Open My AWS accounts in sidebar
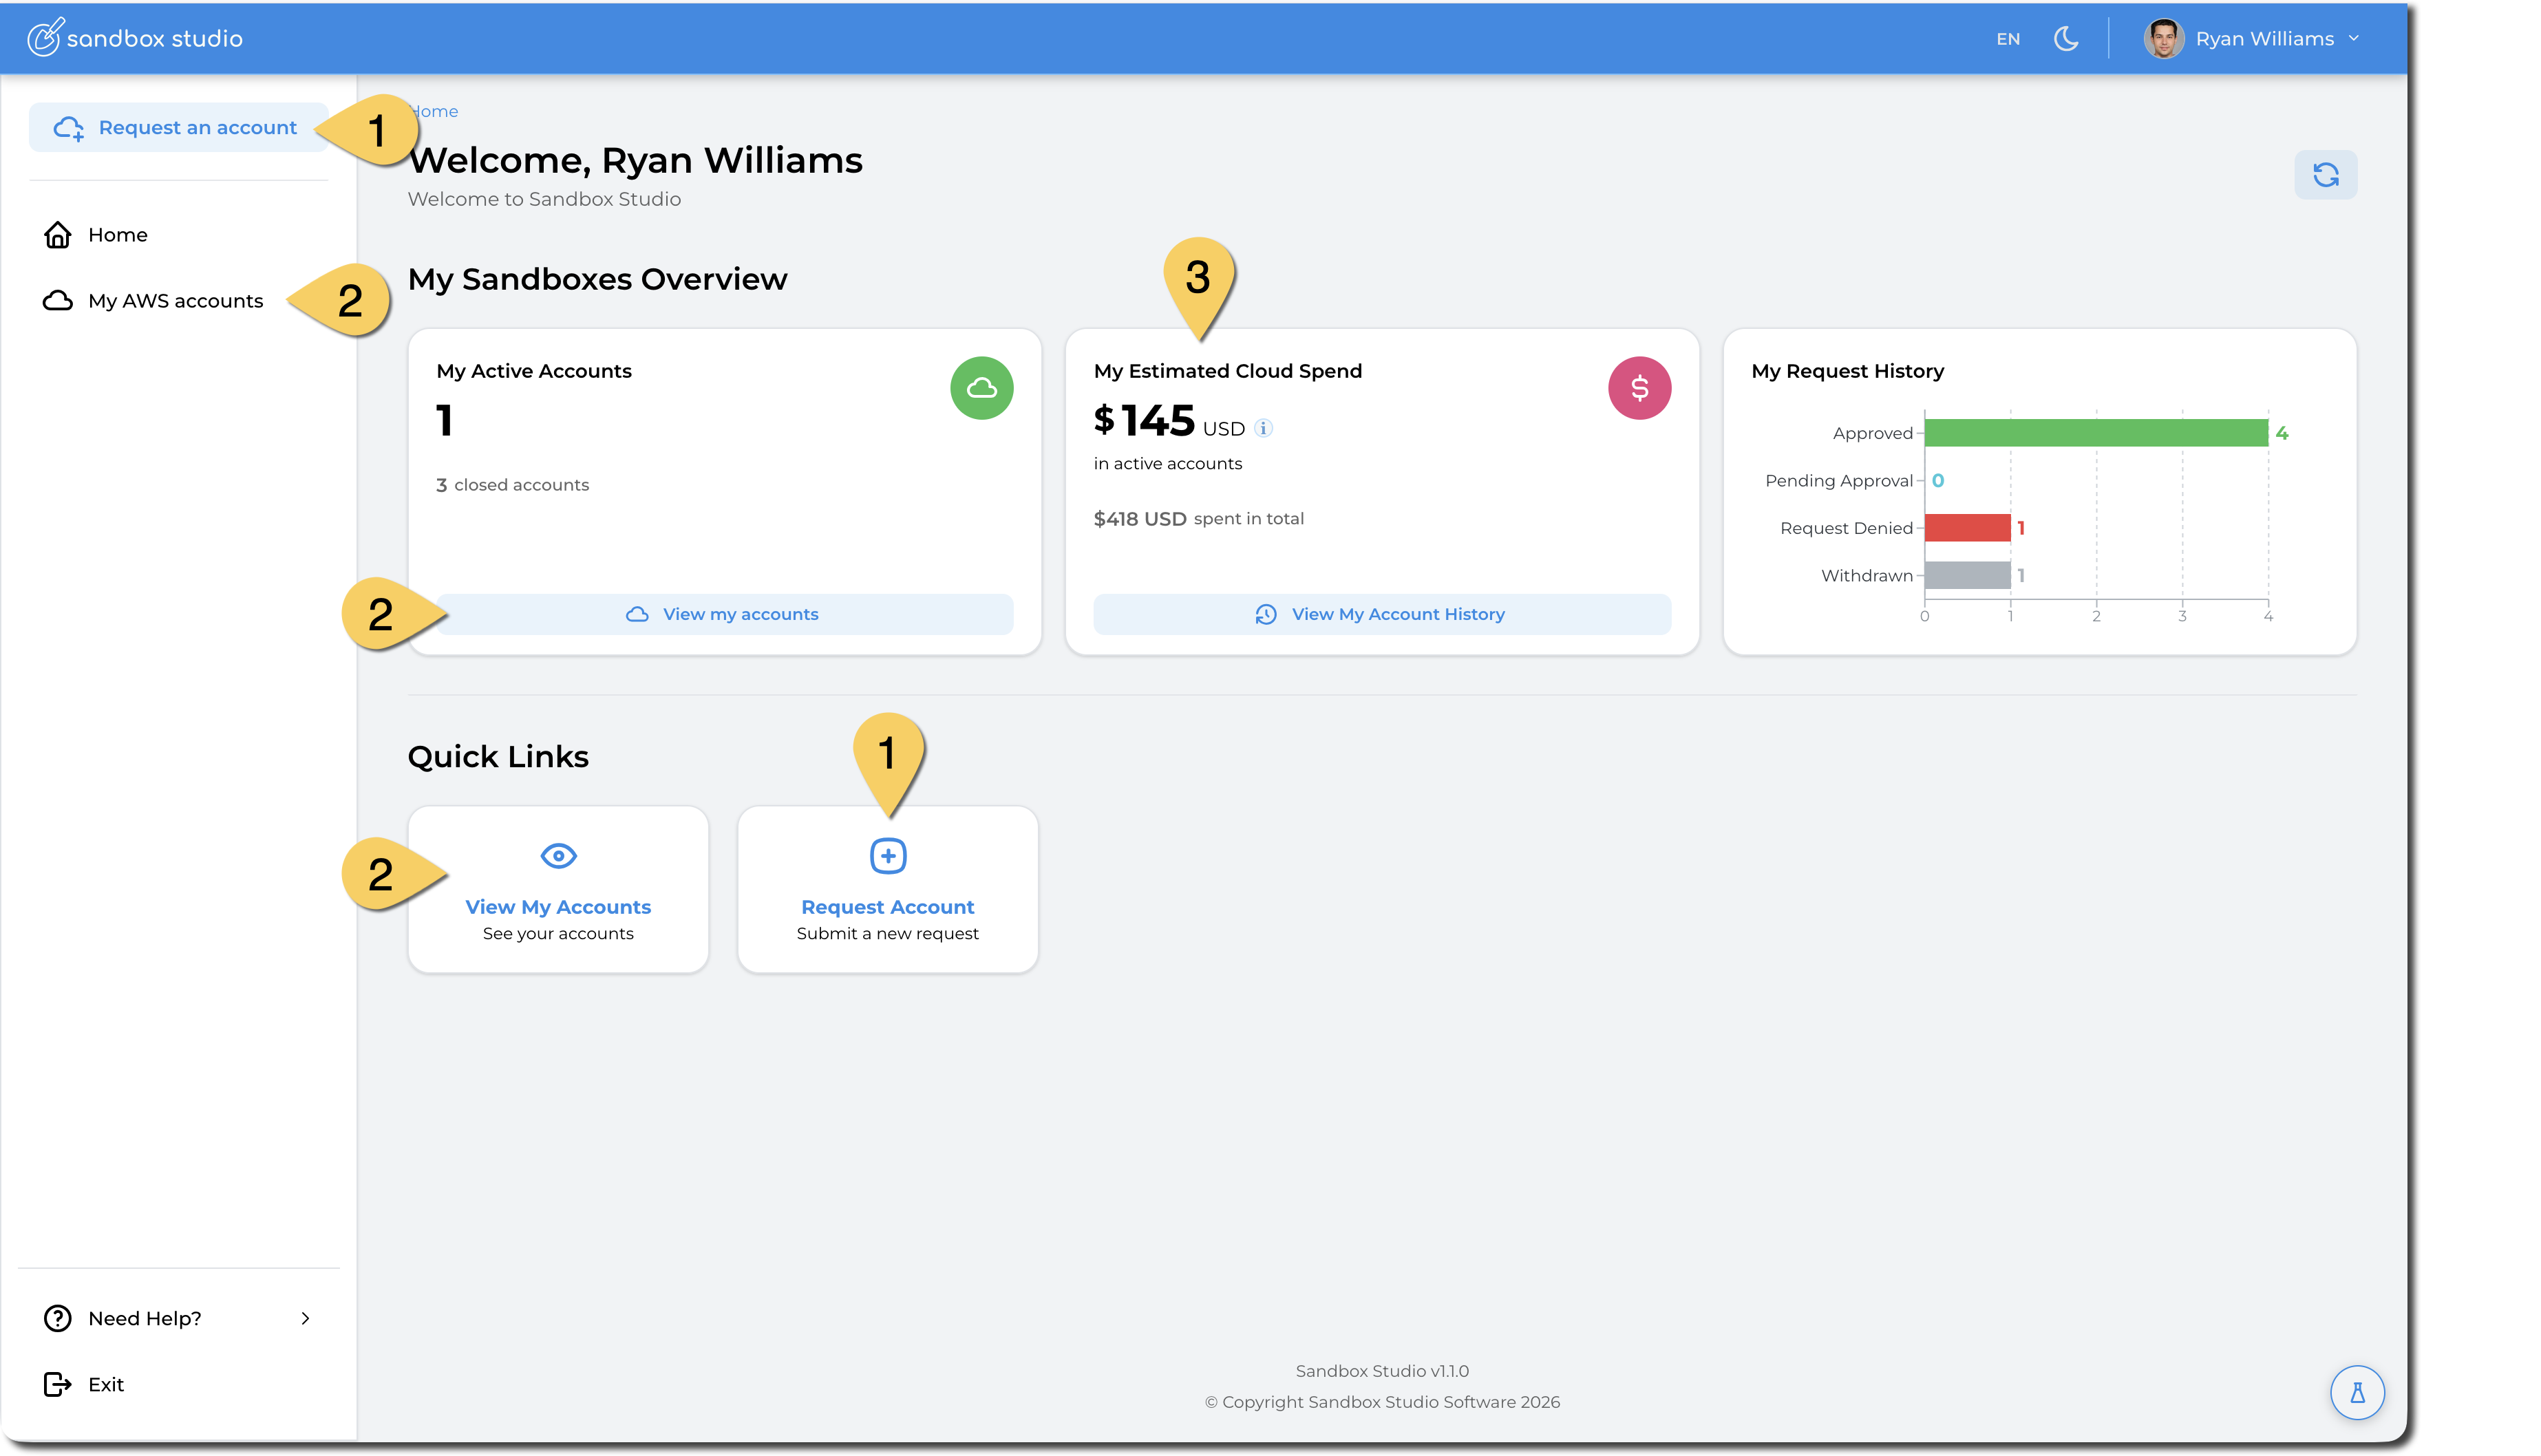This screenshot has height=1456, width=2541. point(175,301)
